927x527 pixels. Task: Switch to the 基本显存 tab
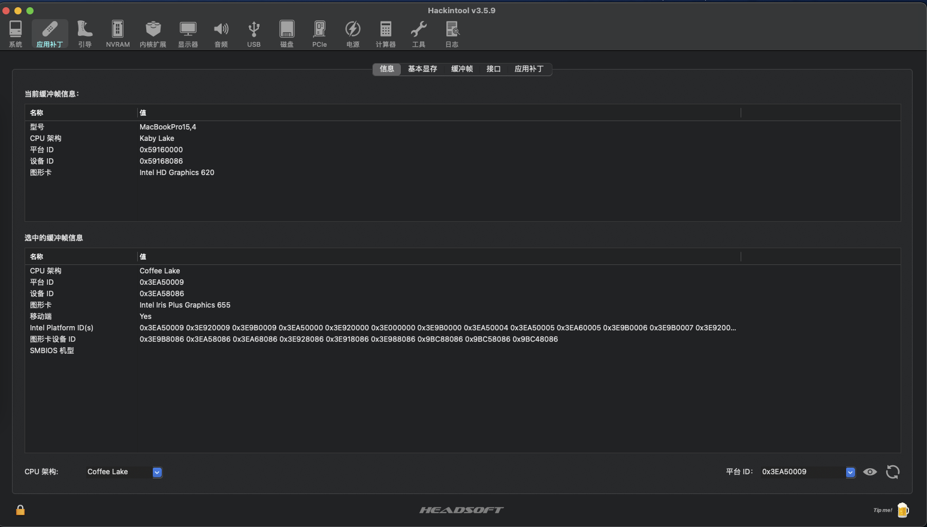(x=422, y=69)
